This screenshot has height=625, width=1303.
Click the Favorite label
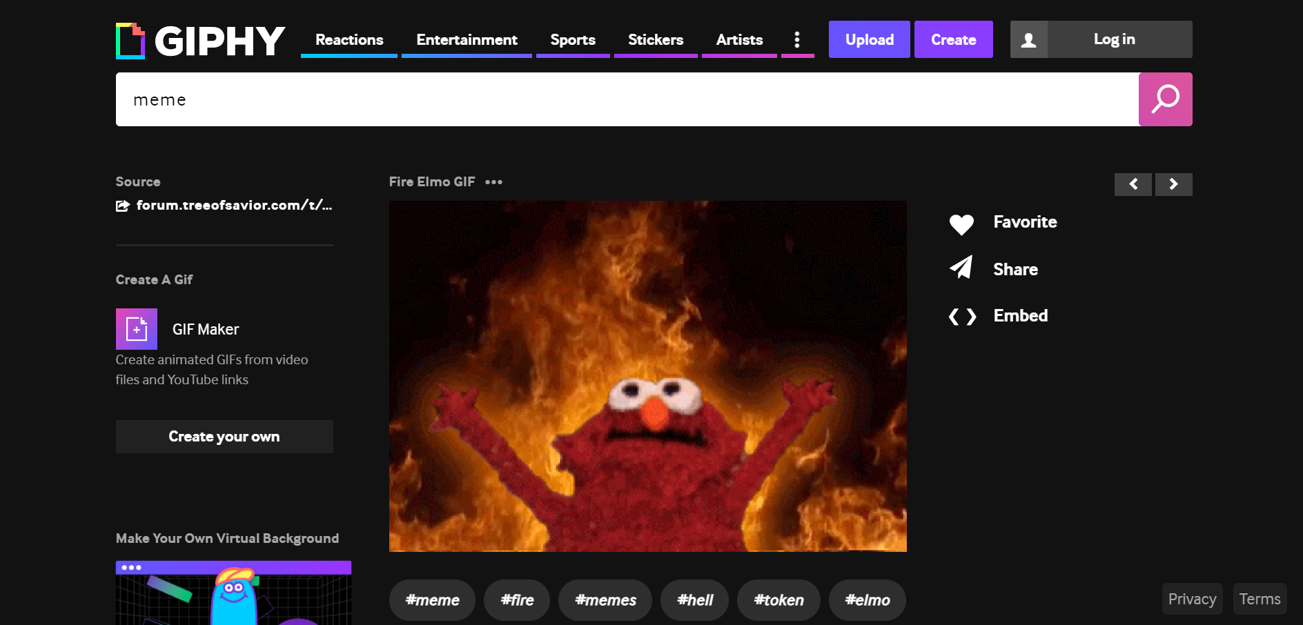click(1025, 222)
